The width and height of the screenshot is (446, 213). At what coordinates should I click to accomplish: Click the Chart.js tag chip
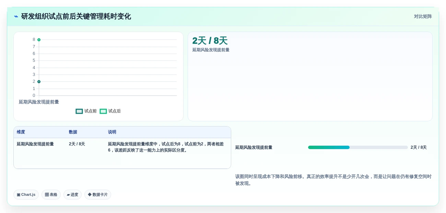26,195
